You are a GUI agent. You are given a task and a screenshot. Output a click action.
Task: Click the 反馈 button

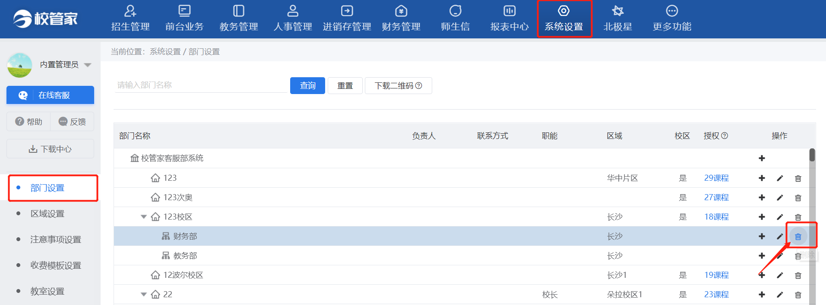(x=72, y=122)
